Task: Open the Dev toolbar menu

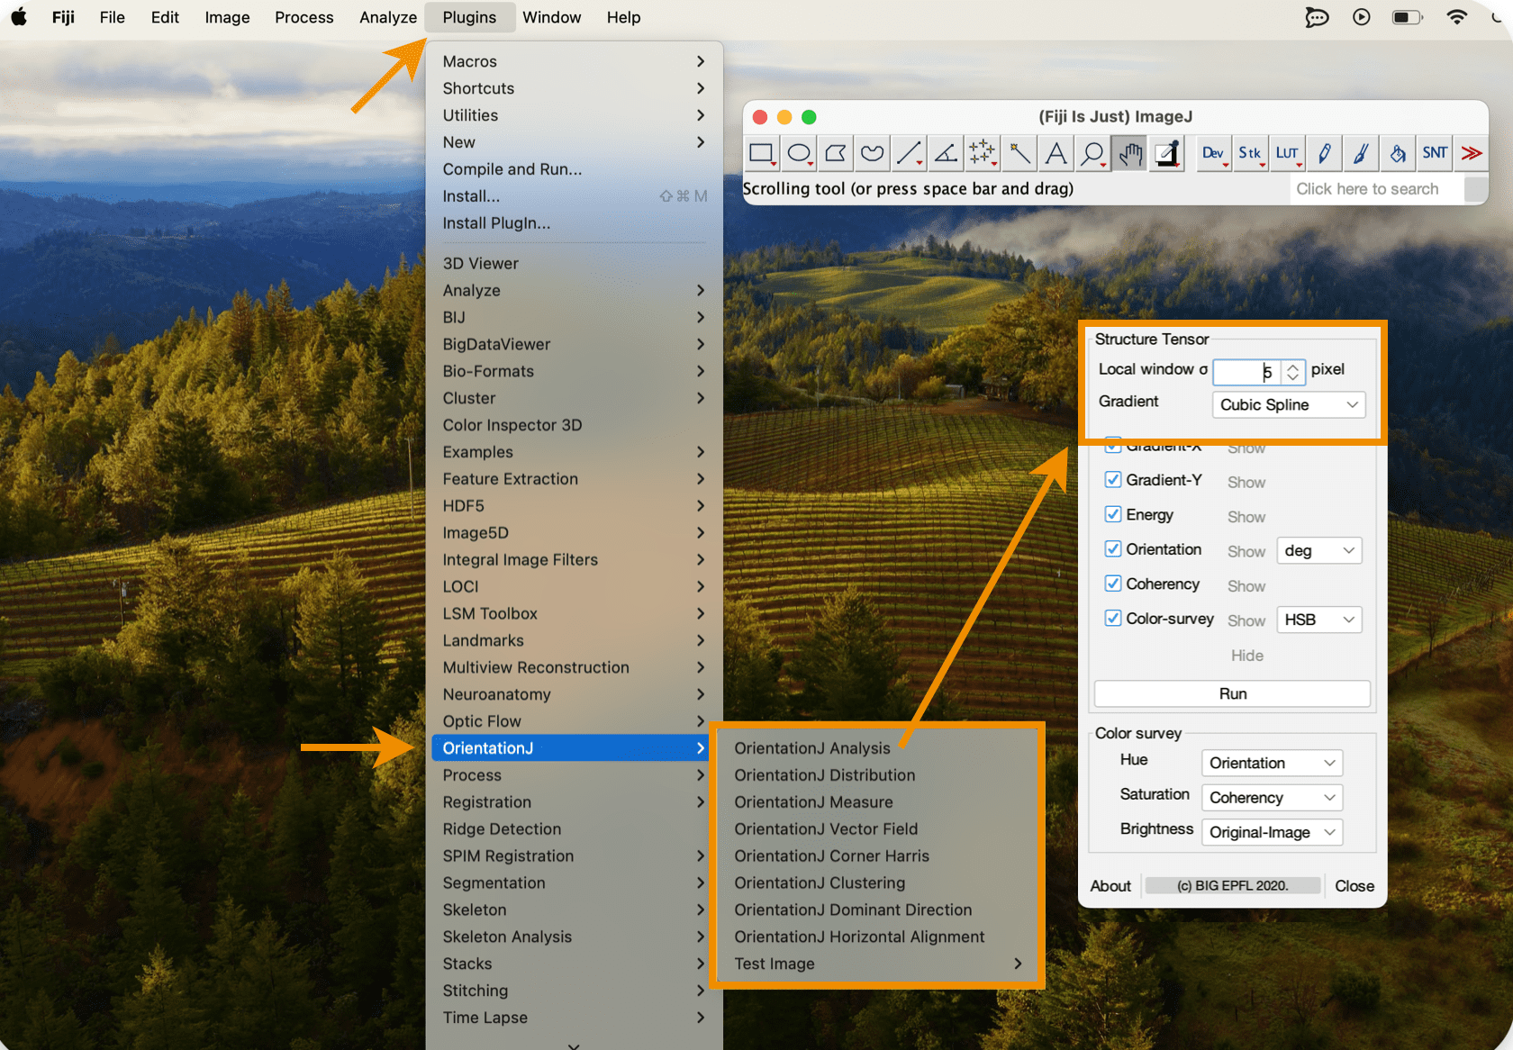Action: pos(1214,154)
